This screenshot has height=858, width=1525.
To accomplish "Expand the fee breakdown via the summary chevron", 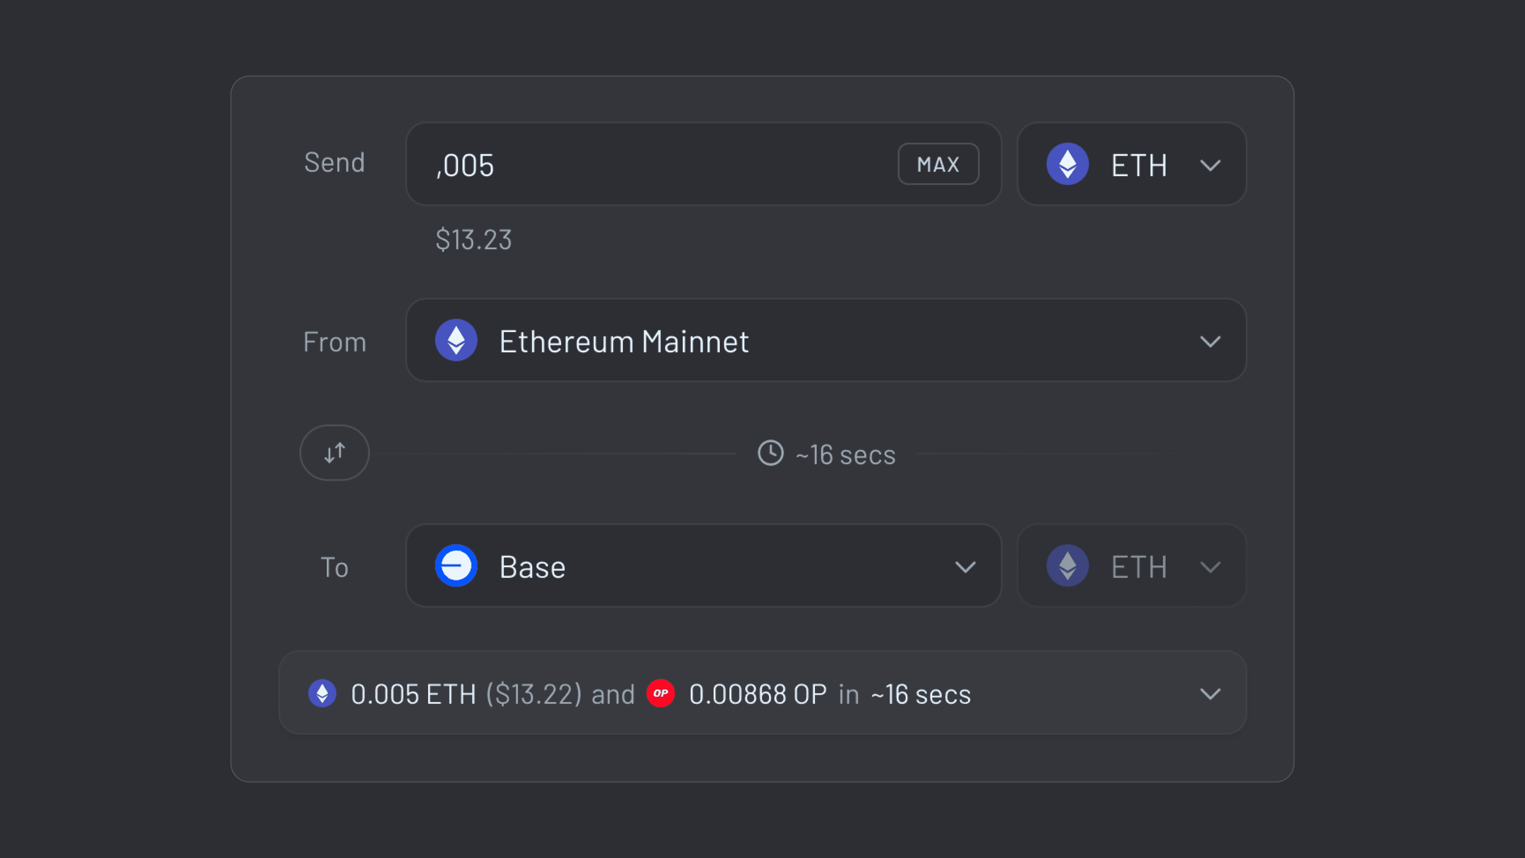I will tap(1210, 694).
